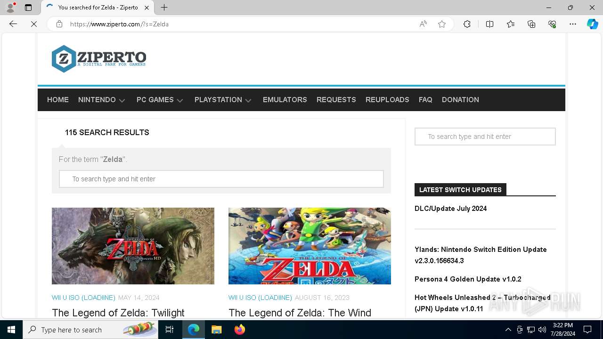Open Twilight Princess HD thumbnail
Screen dimensions: 603x339
point(133,246)
